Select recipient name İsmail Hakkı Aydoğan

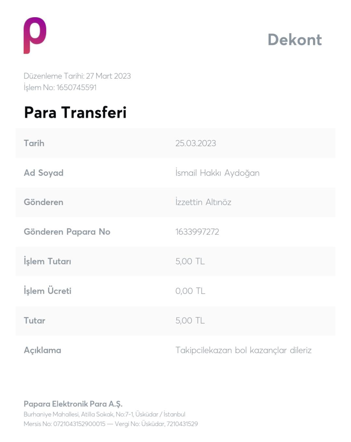(217, 173)
